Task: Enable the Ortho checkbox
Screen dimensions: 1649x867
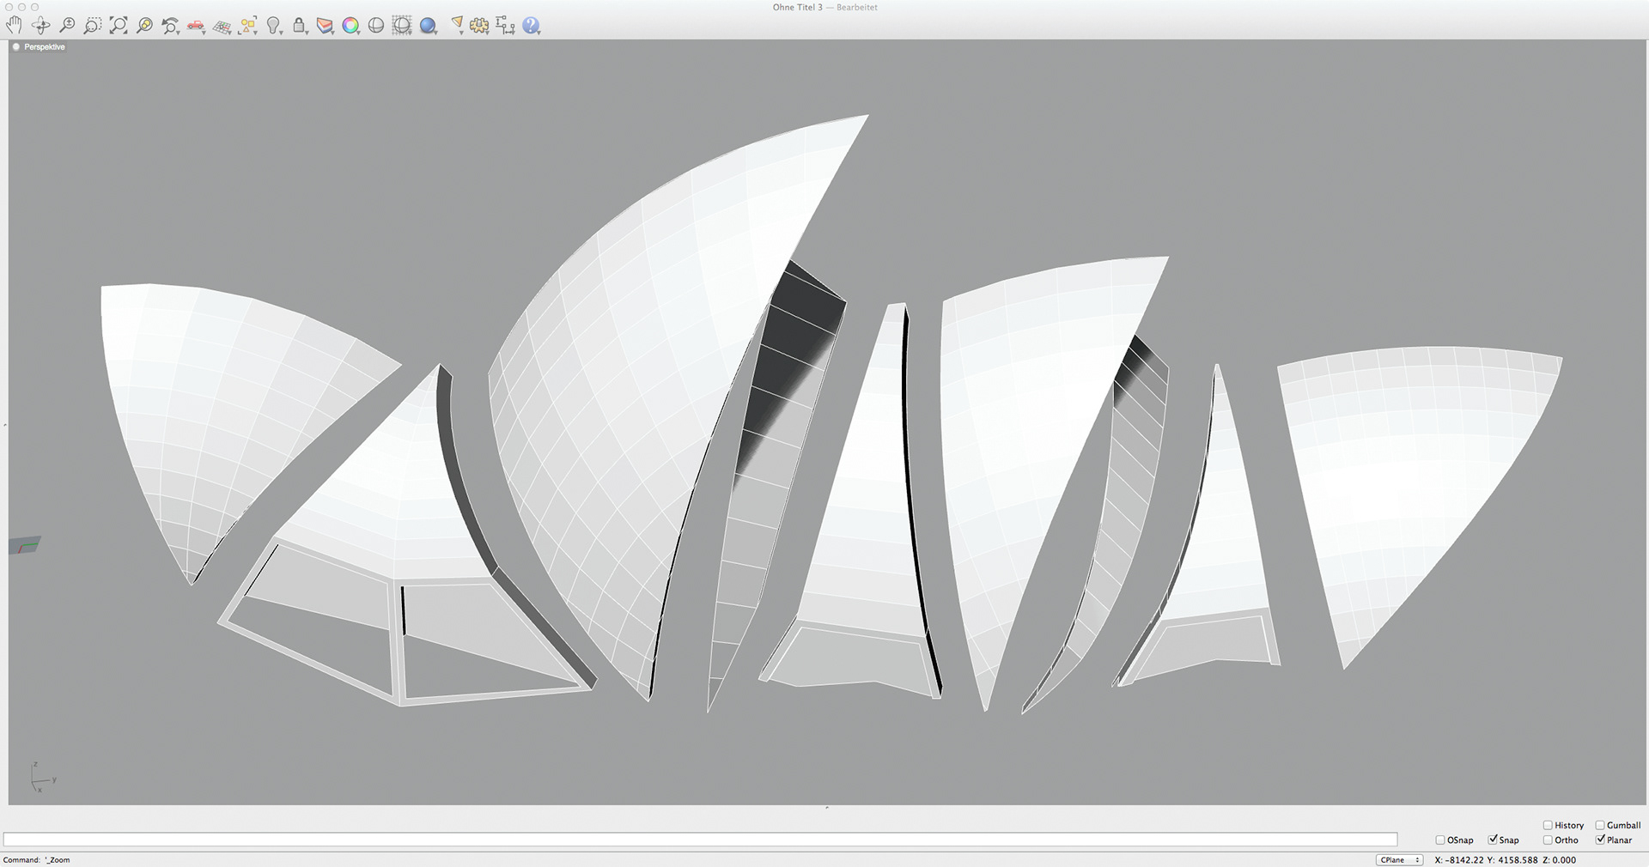Action: pyautogui.click(x=1548, y=840)
